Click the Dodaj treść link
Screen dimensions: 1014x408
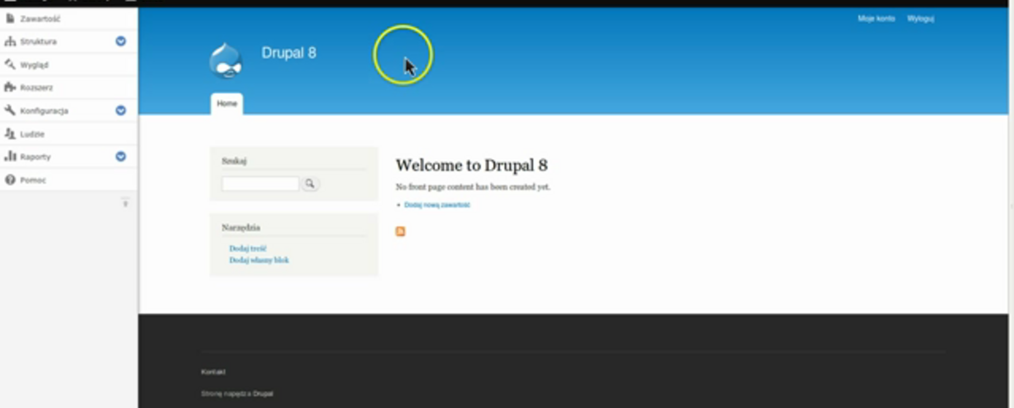(x=248, y=248)
